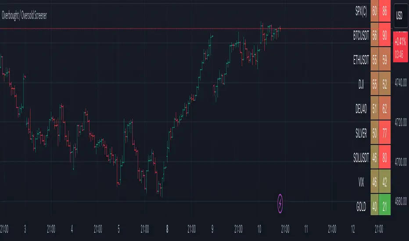Screen dimensions: 409x241
Task: Click the date label 11 on time axis
Action: [x=307, y=228]
